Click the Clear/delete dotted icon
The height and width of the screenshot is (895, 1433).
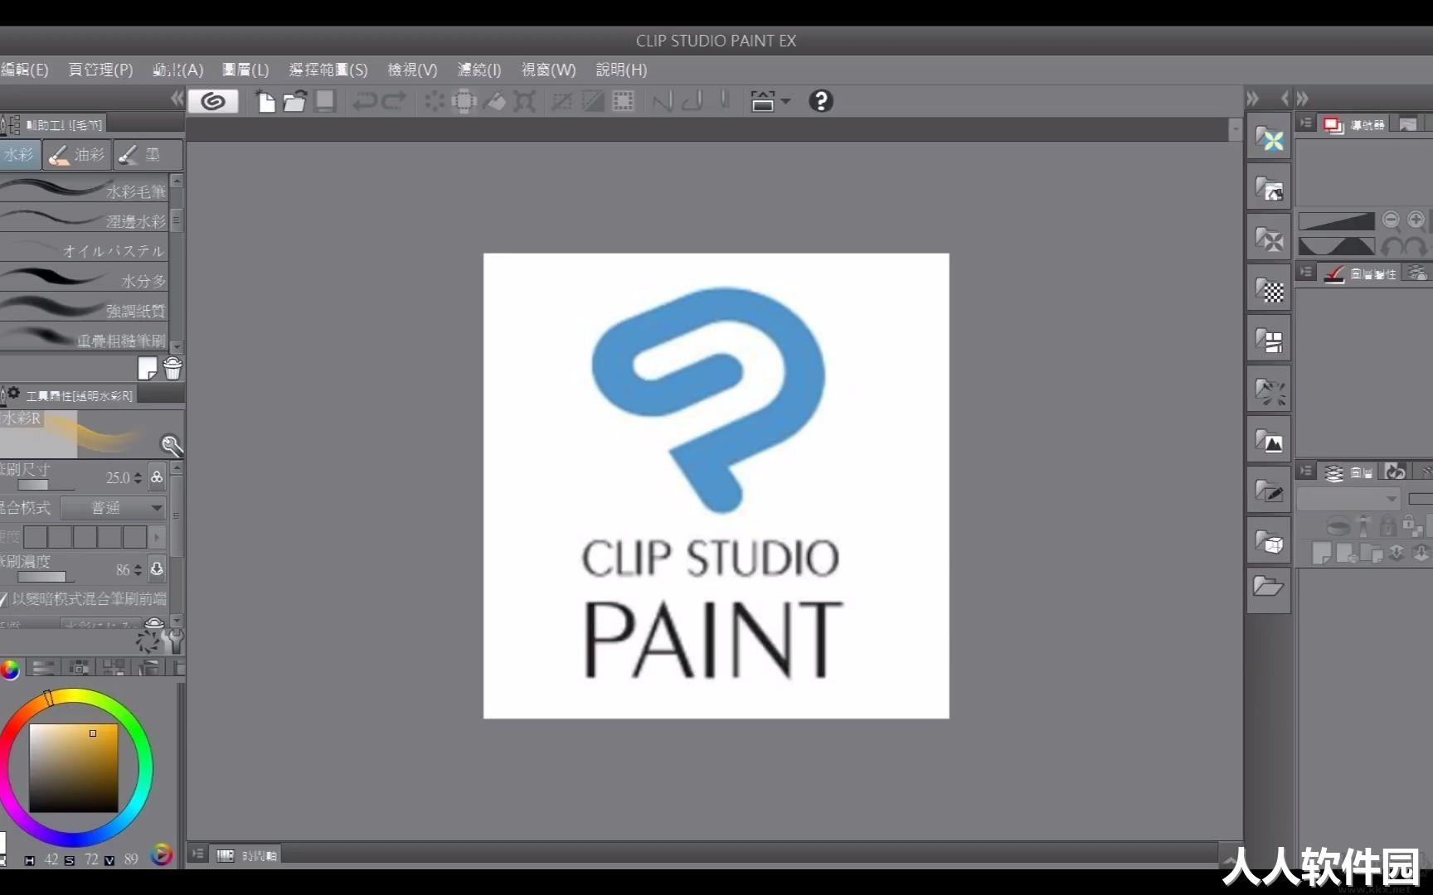coord(434,101)
